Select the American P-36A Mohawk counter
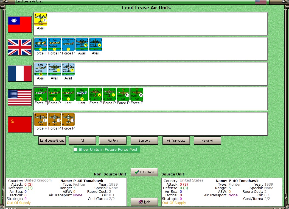The height and width of the screenshot is (209, 289). pos(41,94)
